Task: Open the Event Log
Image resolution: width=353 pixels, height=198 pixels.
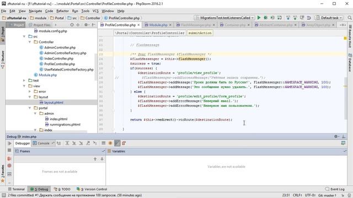Action: 335,189
